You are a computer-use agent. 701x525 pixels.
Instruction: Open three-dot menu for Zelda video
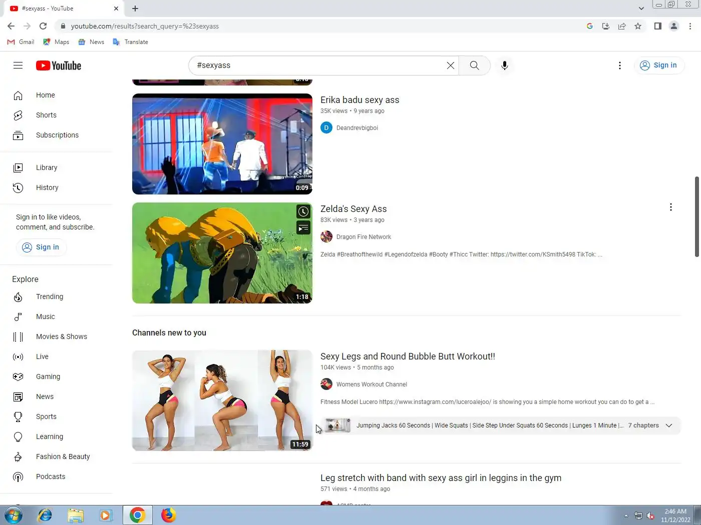[x=671, y=207]
